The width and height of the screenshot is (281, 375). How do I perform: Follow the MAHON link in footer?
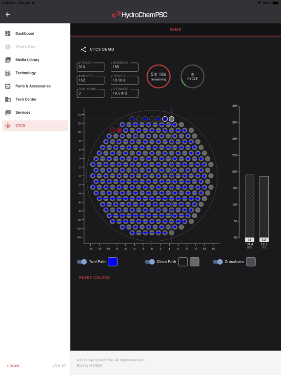click(96, 365)
